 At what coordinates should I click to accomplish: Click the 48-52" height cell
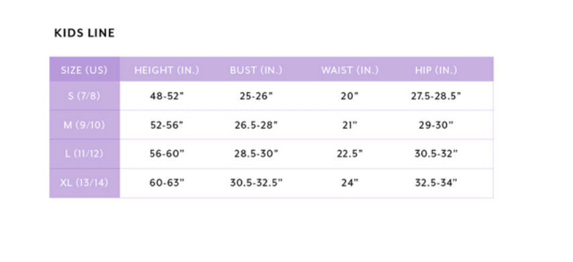click(166, 96)
